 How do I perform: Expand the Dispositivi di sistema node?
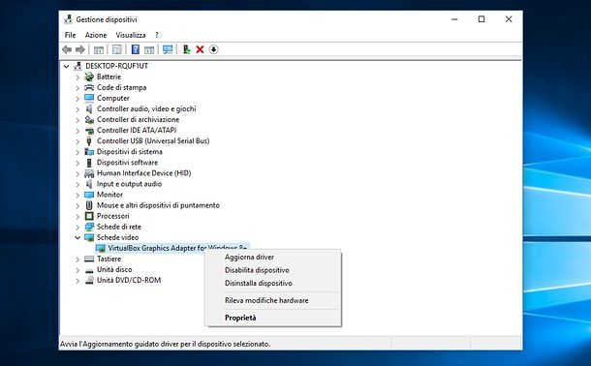coord(78,152)
